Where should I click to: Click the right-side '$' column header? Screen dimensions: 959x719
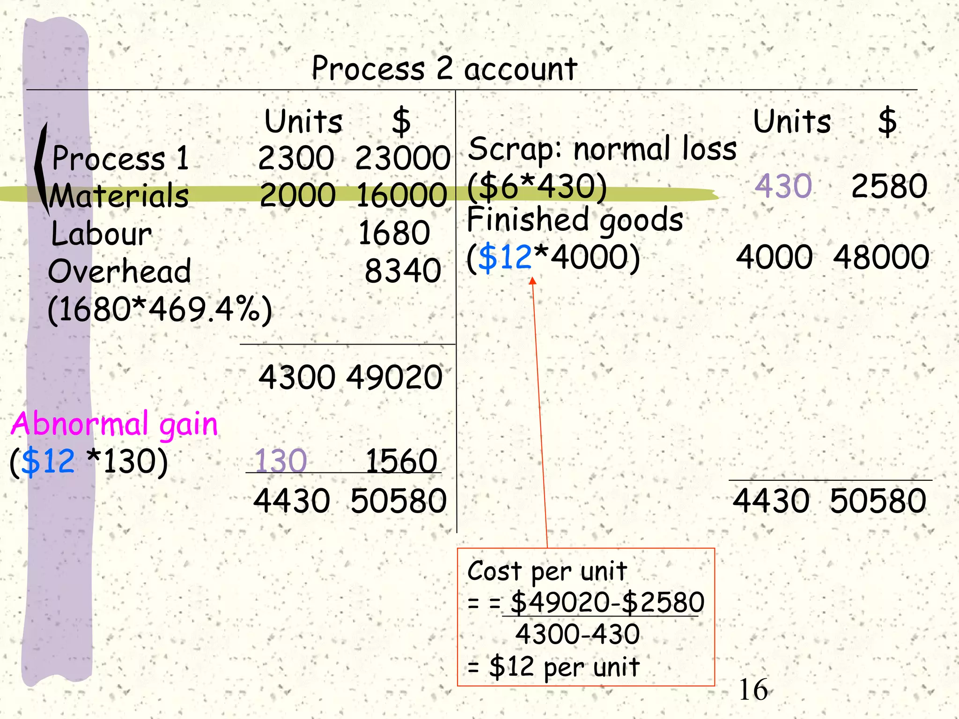[x=887, y=122]
